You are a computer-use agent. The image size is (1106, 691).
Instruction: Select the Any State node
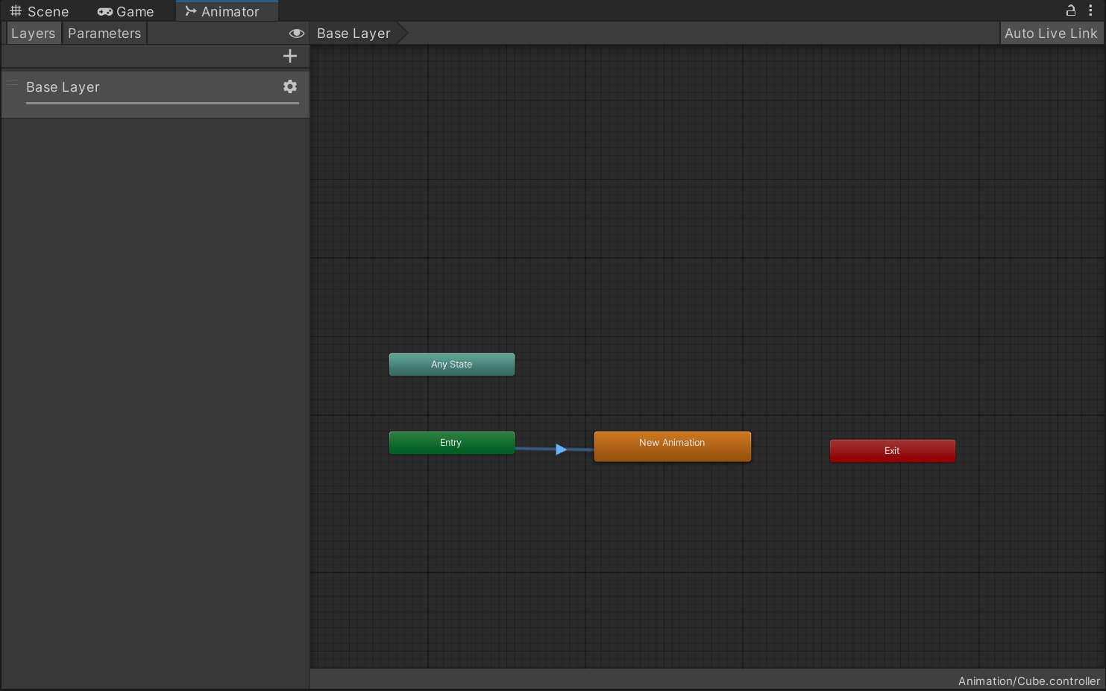point(451,365)
